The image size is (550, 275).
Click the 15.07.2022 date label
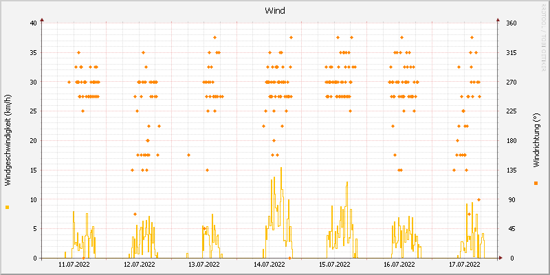point(335,265)
